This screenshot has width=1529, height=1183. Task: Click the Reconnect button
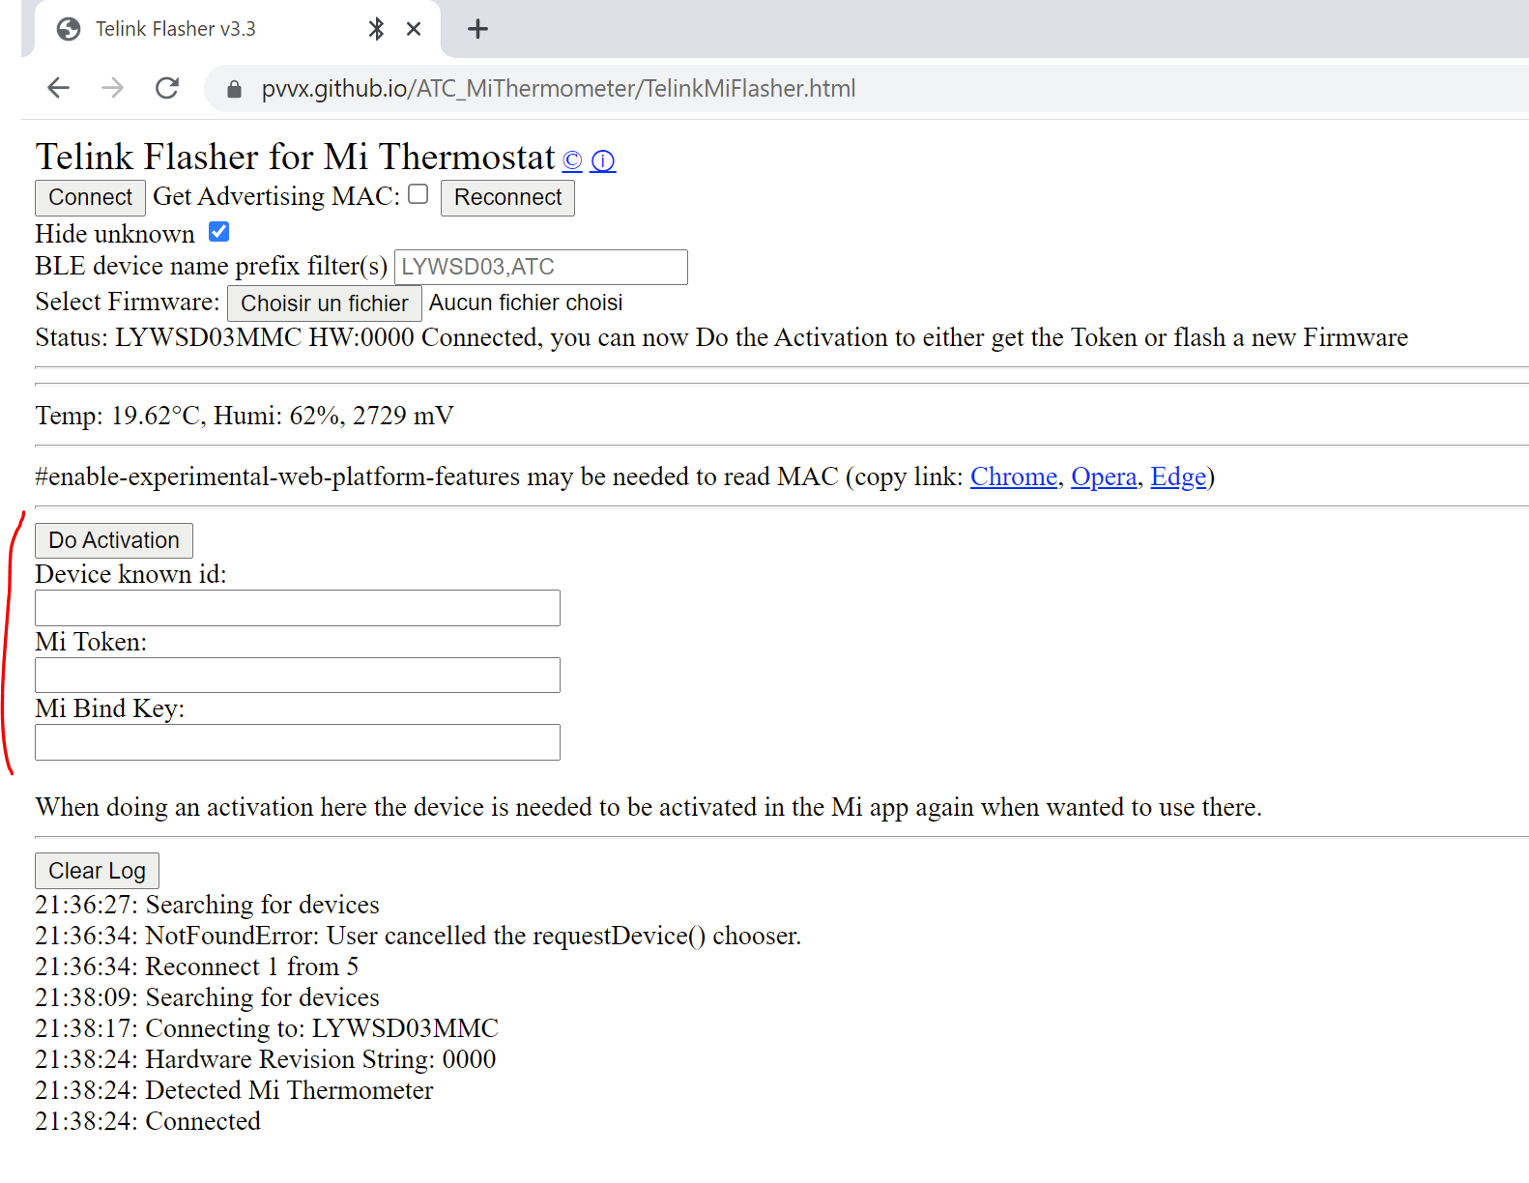[x=507, y=197]
